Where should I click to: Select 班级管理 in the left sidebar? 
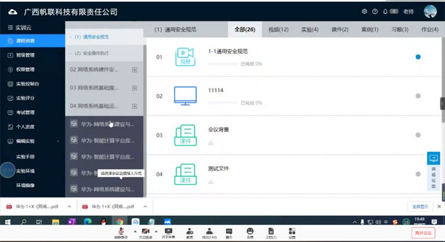[x=26, y=55]
